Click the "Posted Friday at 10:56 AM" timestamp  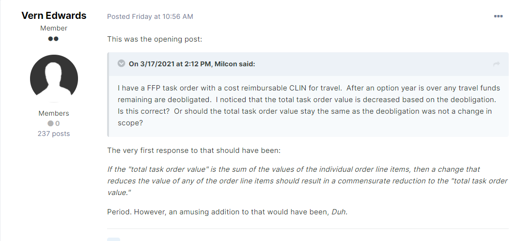click(x=150, y=16)
